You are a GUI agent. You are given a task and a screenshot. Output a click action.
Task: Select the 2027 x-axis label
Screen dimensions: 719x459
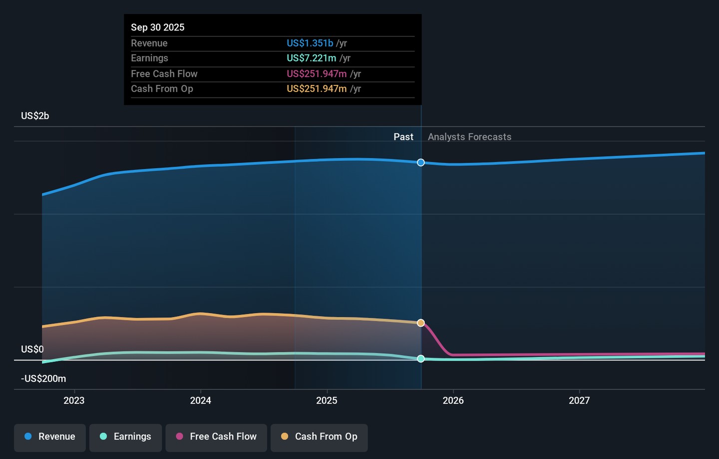click(x=579, y=401)
